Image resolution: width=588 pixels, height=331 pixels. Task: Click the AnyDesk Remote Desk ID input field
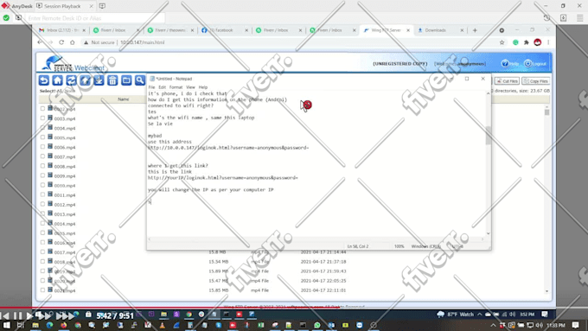point(95,18)
